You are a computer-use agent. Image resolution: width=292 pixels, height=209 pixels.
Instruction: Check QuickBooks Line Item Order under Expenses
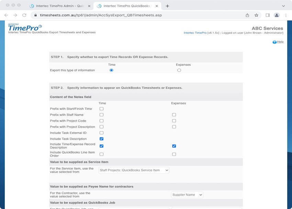tap(174, 154)
